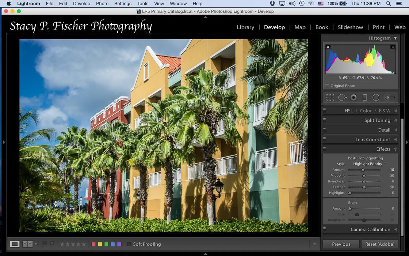Activate the Red Eye Correction tool
Image resolution: width=409 pixels, height=256 pixels.
353,97
